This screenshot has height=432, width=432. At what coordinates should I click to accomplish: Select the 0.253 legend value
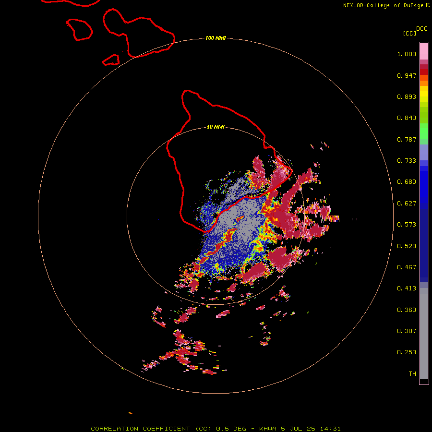[407, 352]
